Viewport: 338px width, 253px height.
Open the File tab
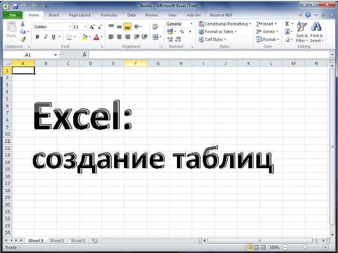(x=13, y=15)
